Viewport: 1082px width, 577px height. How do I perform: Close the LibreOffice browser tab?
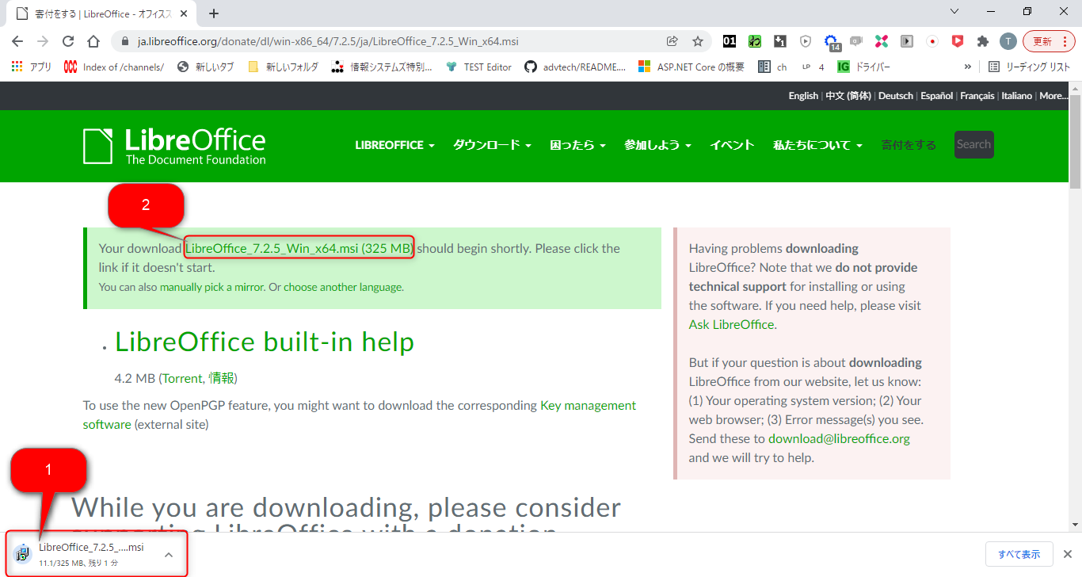point(185,13)
